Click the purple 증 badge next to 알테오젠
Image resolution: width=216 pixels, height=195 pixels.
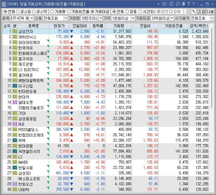pyautogui.click(x=15, y=102)
